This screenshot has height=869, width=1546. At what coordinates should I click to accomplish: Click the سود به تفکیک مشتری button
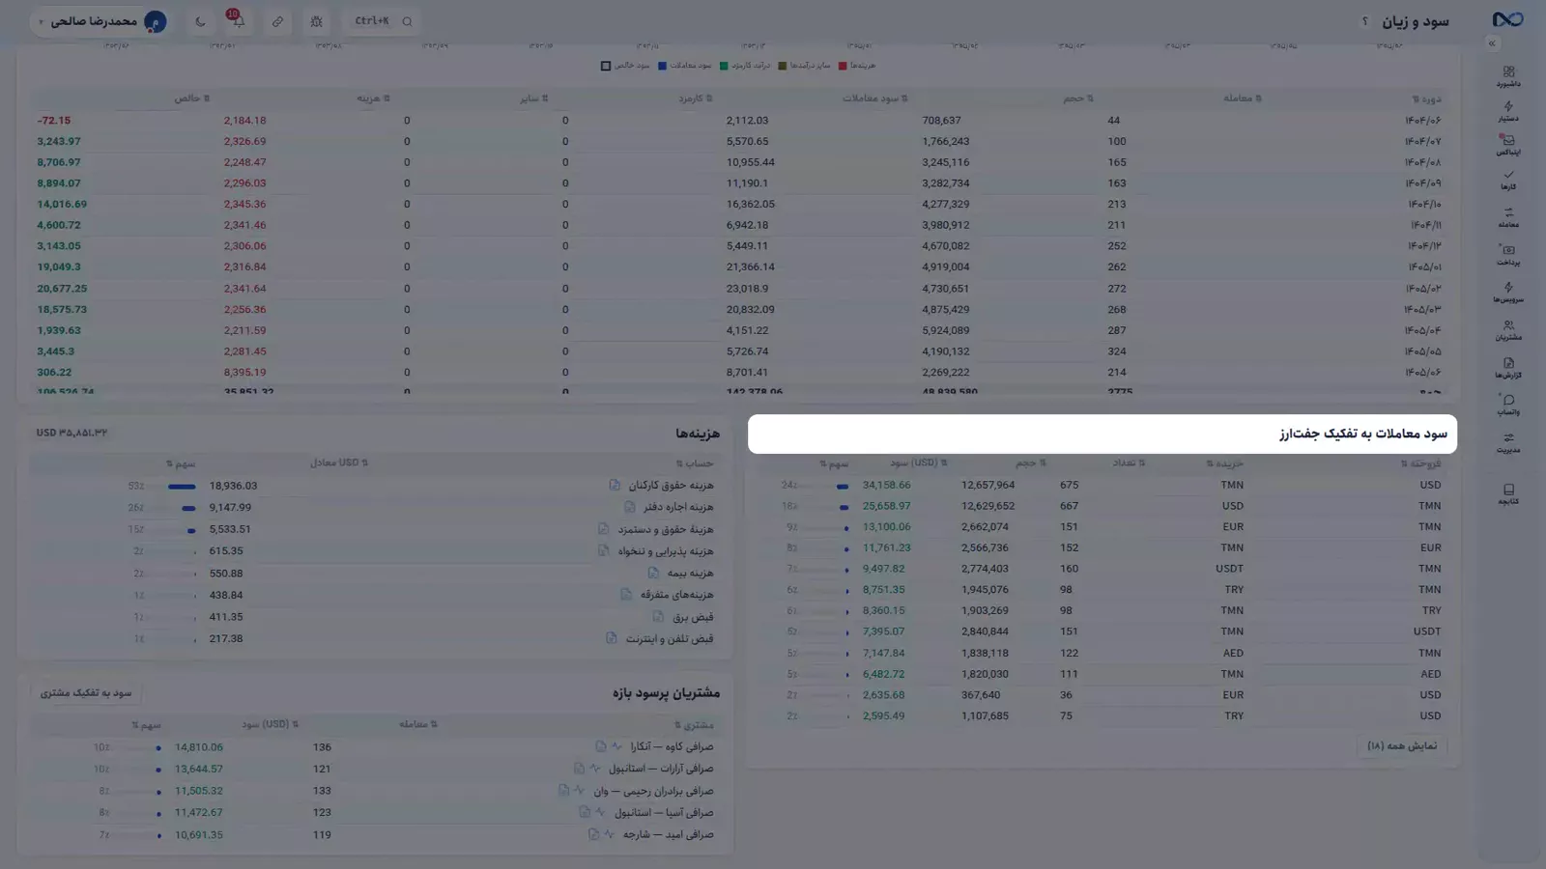coord(86,692)
